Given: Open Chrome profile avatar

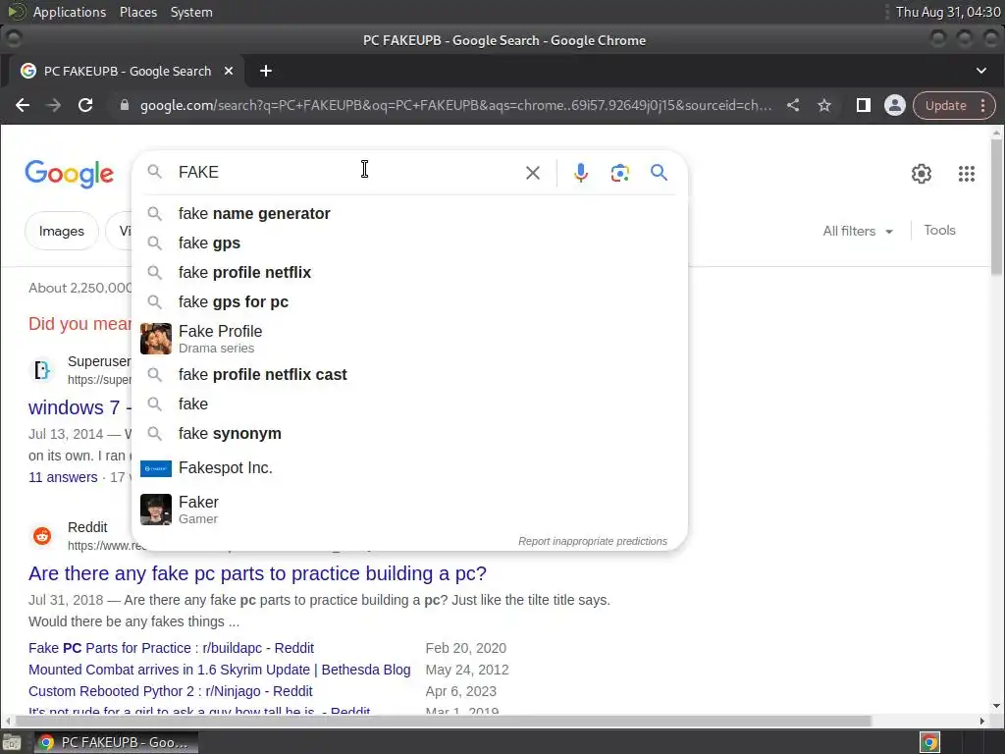Looking at the screenshot, I should pyautogui.click(x=895, y=105).
